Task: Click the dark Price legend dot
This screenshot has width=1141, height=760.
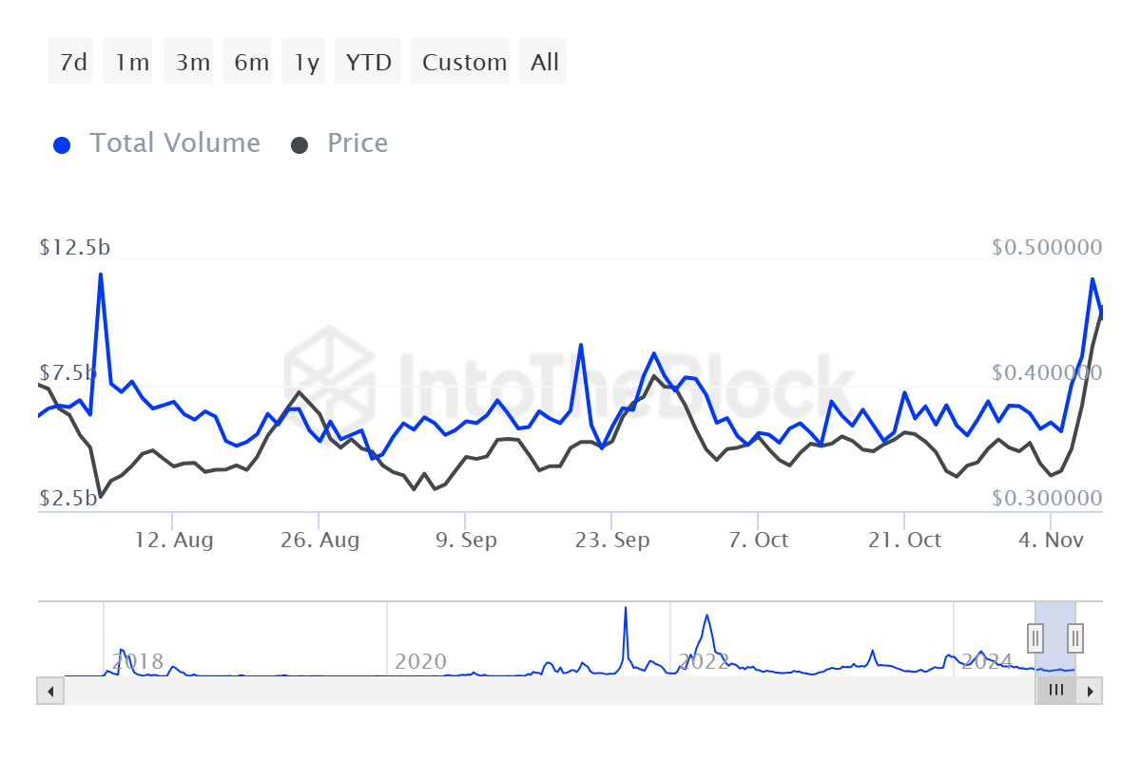Action: [300, 144]
